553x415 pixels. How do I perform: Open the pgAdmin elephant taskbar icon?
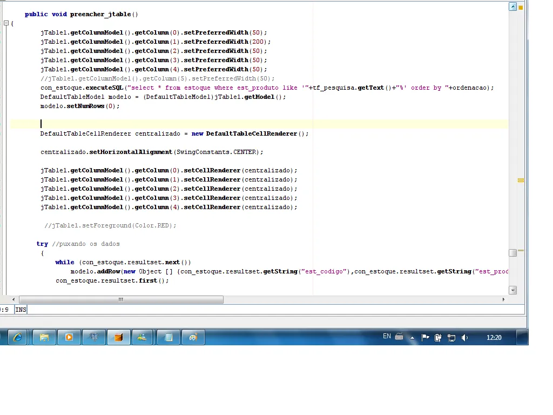(94, 337)
